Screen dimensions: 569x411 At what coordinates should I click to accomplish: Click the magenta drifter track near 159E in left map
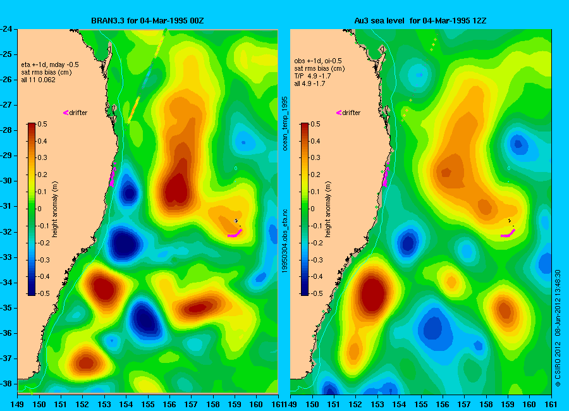[235, 234]
